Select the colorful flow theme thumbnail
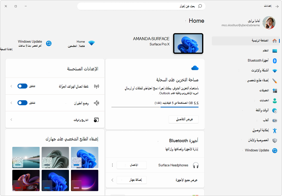The width and height of the screenshot is (282, 196). tap(26, 180)
